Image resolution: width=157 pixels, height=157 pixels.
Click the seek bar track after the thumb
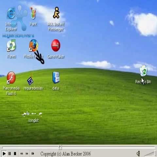[x=108, y=148]
